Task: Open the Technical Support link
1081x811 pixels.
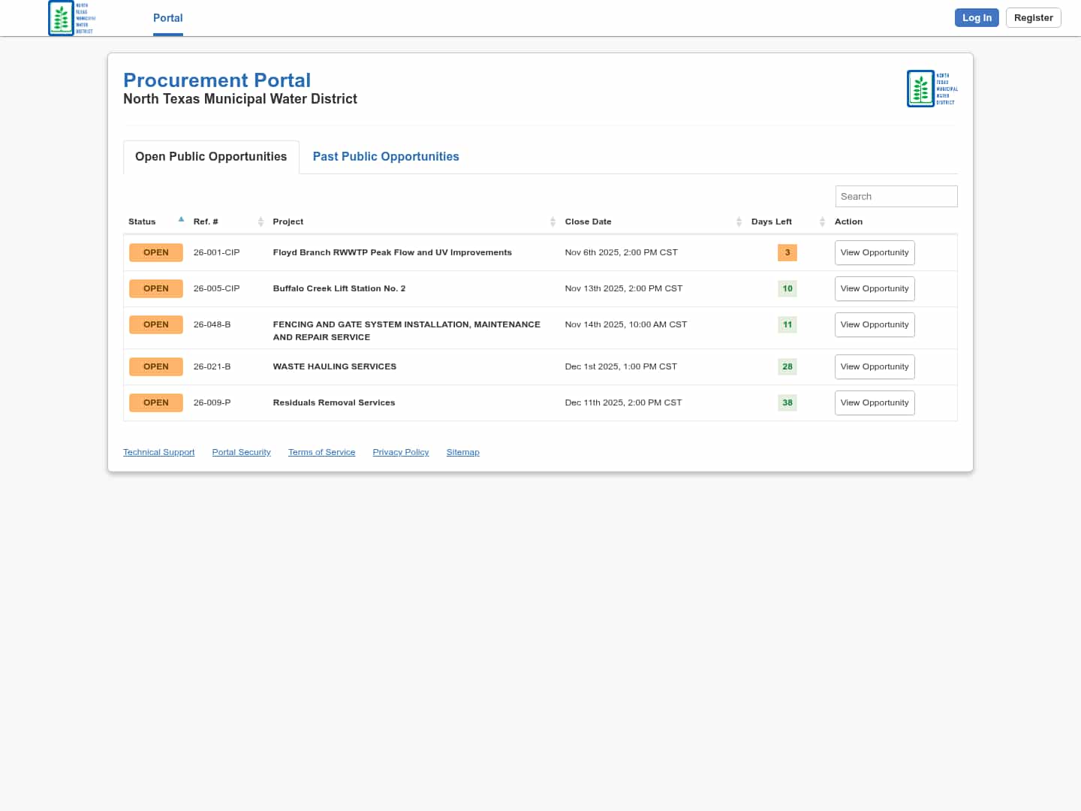Action: pyautogui.click(x=158, y=452)
